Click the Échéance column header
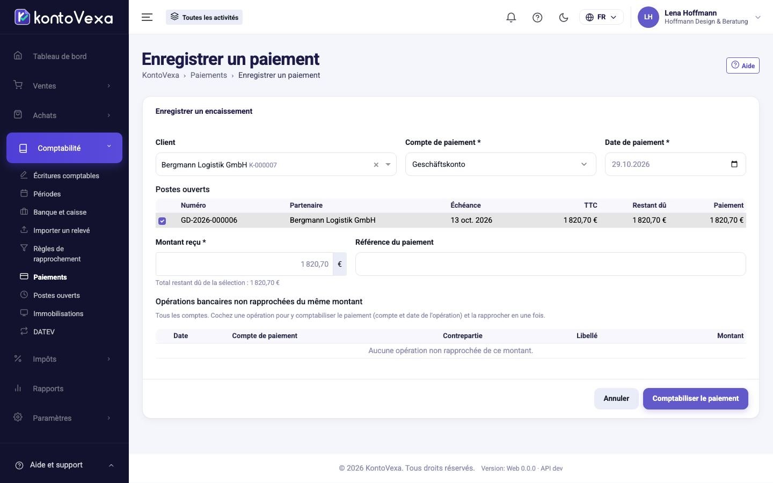The height and width of the screenshot is (483, 773). [x=465, y=206]
